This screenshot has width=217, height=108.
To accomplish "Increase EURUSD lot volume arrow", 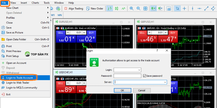I will pos(84,33).
